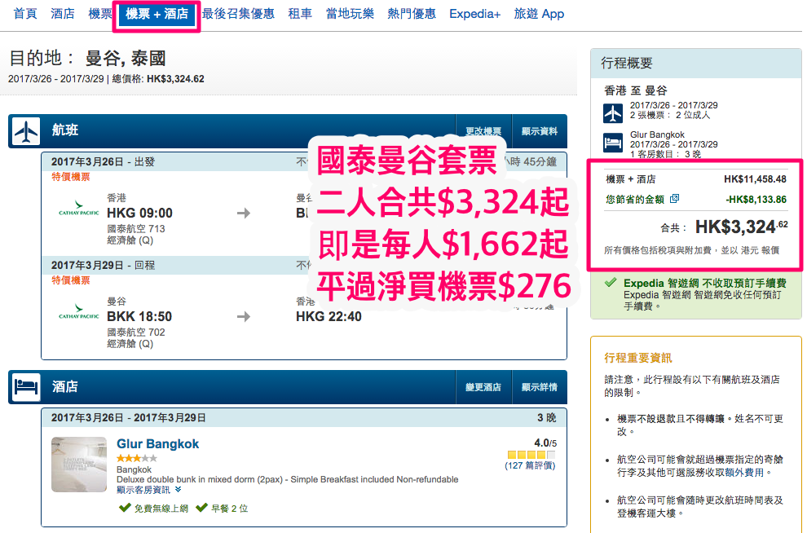Click 顯示詳情 in the hotel header

[x=540, y=387]
